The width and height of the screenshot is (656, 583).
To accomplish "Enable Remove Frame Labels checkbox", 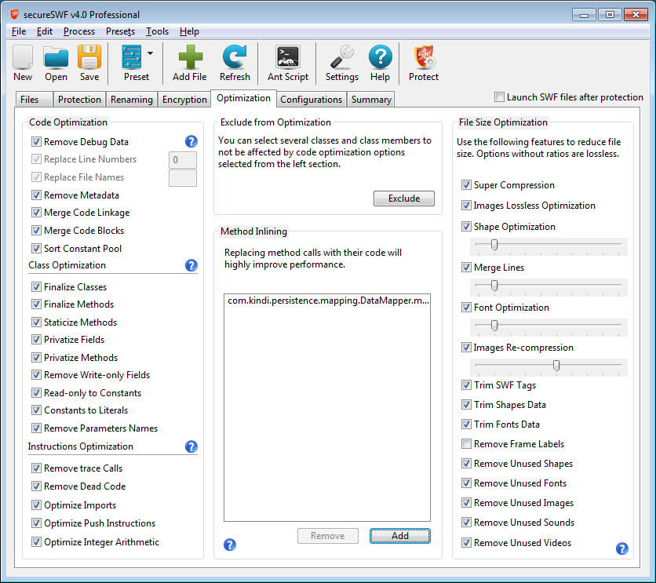I will pos(467,444).
